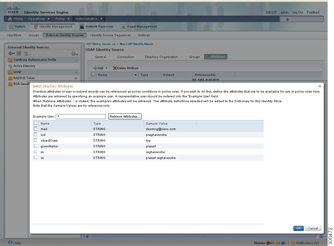This screenshot has height=246, width=334.
Task: Click the Feedback link
Action: point(313,12)
